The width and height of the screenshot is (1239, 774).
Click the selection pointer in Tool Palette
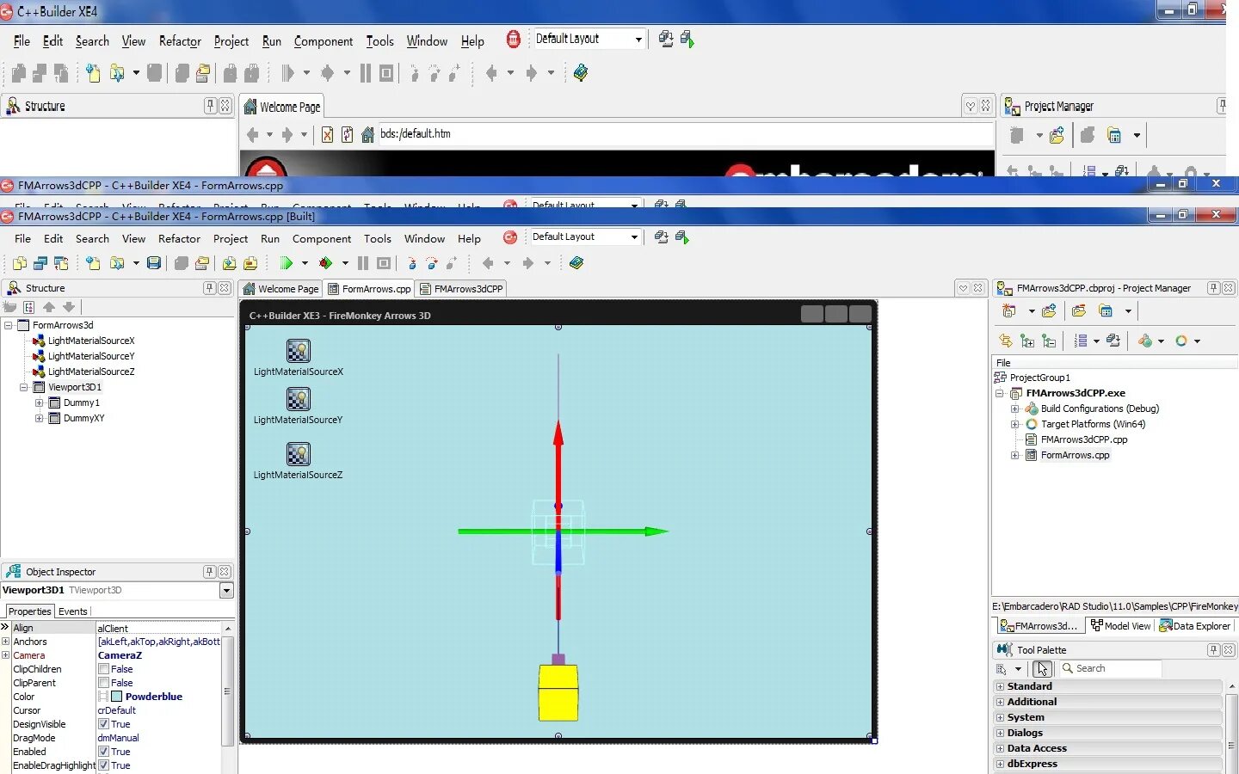tap(1042, 668)
